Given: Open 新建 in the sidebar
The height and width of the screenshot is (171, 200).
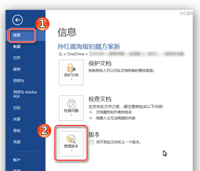Looking at the screenshot, I should 17,46.
